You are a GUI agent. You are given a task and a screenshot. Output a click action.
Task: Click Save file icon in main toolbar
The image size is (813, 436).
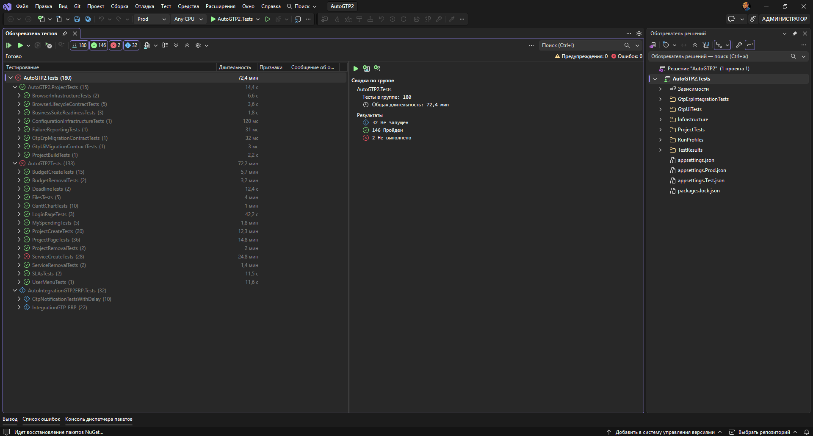(77, 19)
